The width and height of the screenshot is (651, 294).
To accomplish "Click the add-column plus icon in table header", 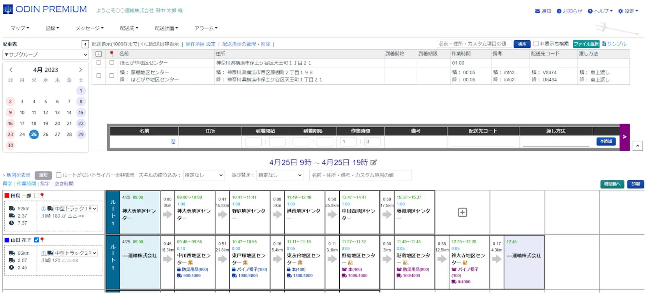I will 99,54.
